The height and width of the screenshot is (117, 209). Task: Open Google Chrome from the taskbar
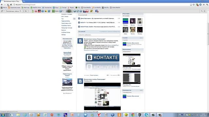(133, 115)
